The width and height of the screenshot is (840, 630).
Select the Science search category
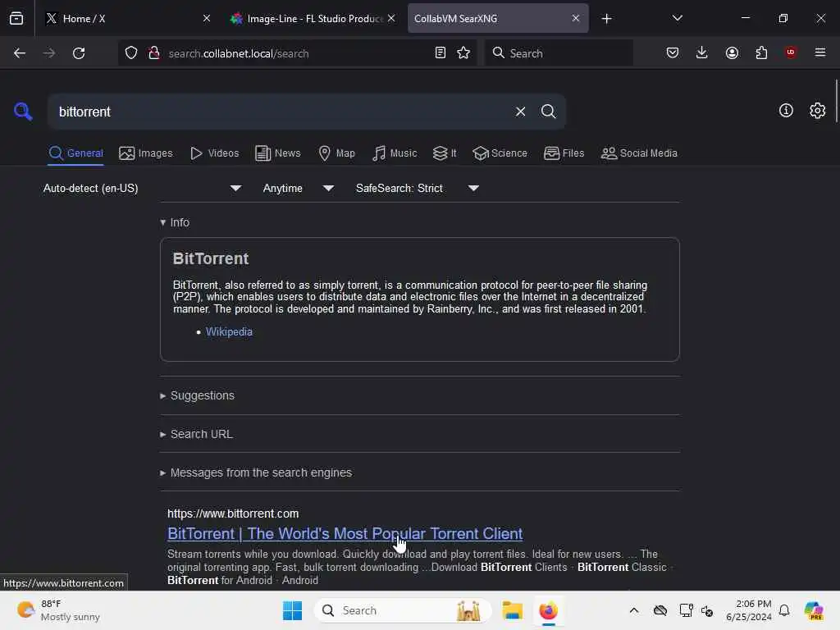point(500,153)
